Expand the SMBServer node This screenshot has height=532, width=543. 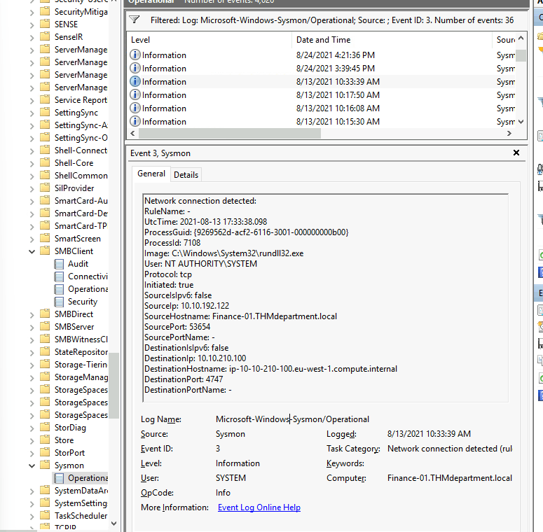point(32,327)
